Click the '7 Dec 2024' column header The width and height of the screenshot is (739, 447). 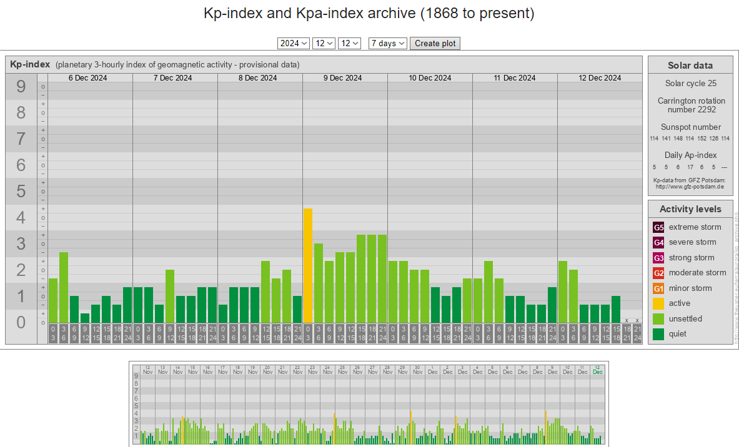coord(172,77)
